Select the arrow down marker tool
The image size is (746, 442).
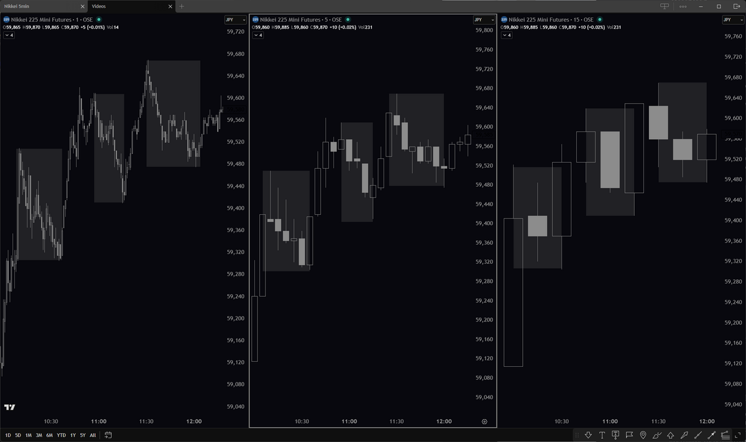[x=588, y=435]
